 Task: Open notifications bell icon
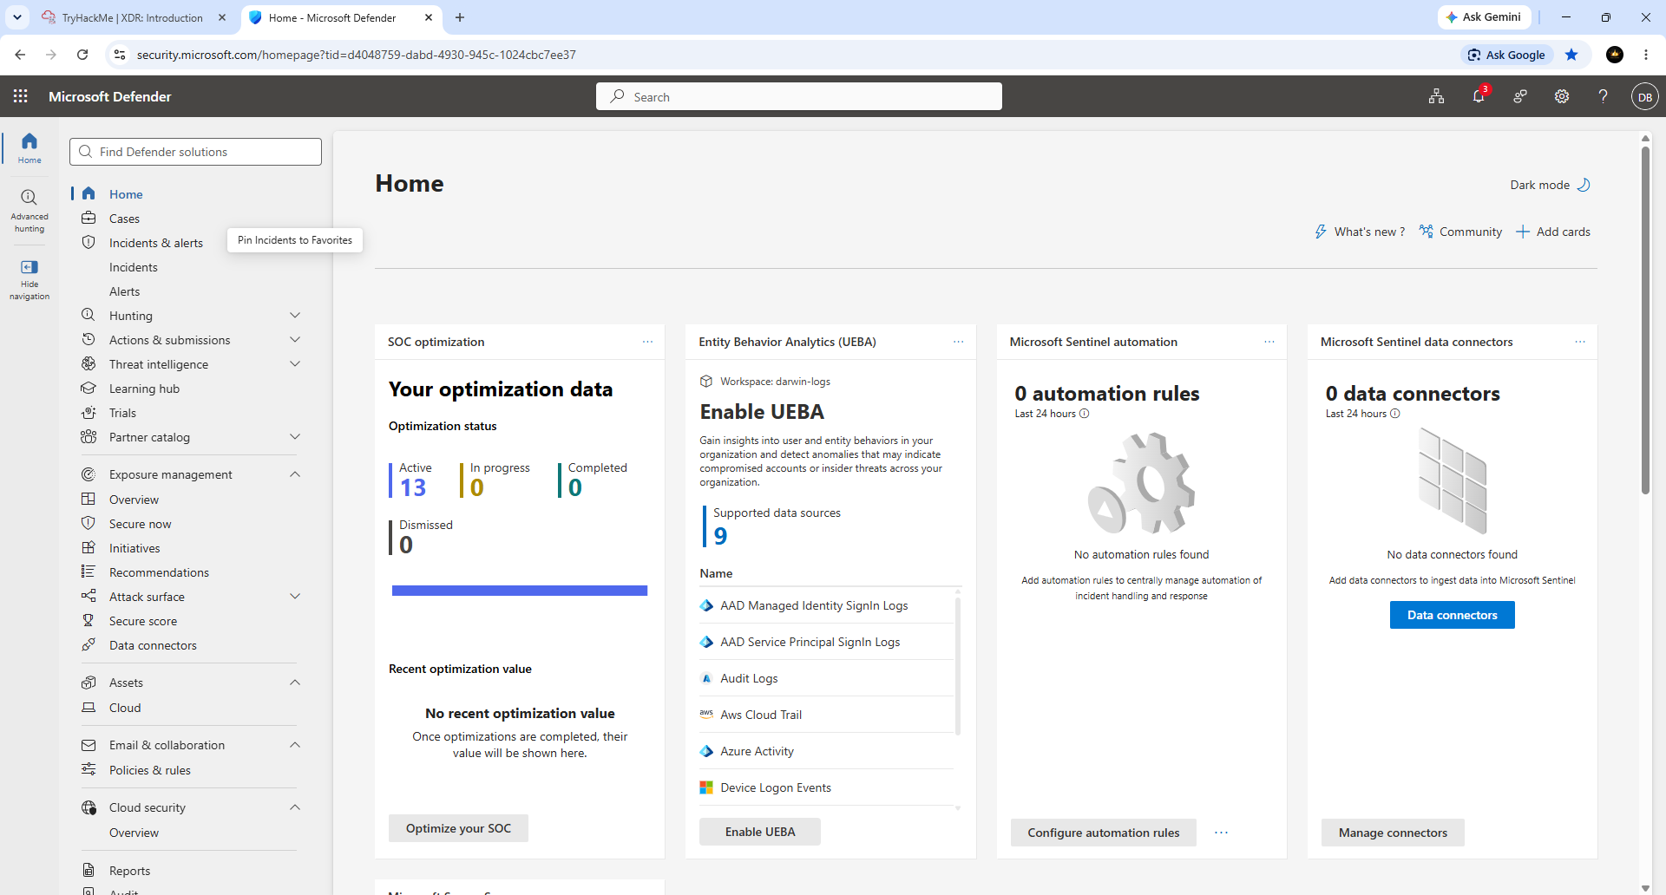coord(1479,96)
